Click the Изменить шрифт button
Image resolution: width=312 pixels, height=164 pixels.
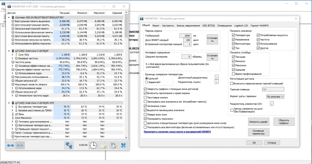click(x=258, y=122)
